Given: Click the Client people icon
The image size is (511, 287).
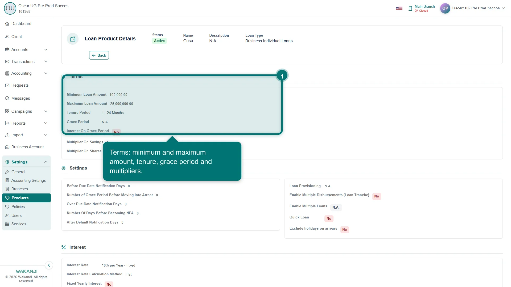Looking at the screenshot, I should point(7,37).
